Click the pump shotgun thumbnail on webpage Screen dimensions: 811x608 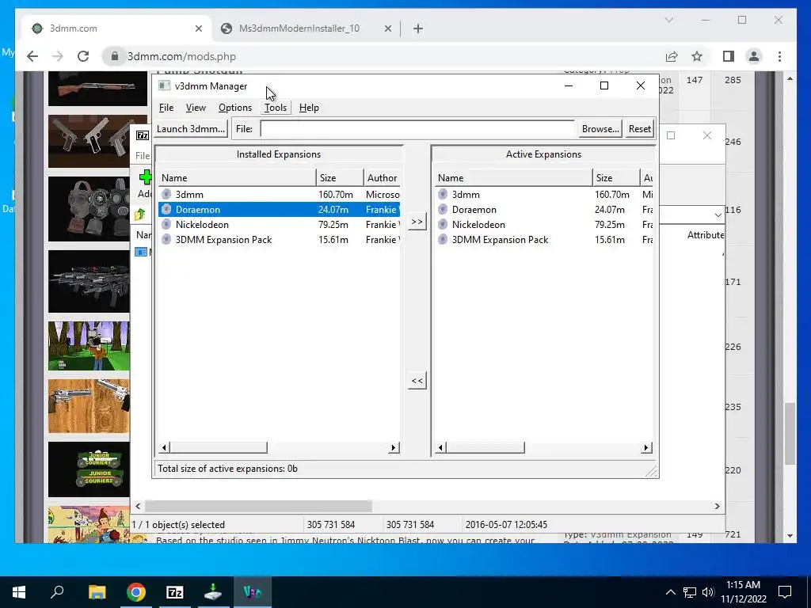pos(97,89)
